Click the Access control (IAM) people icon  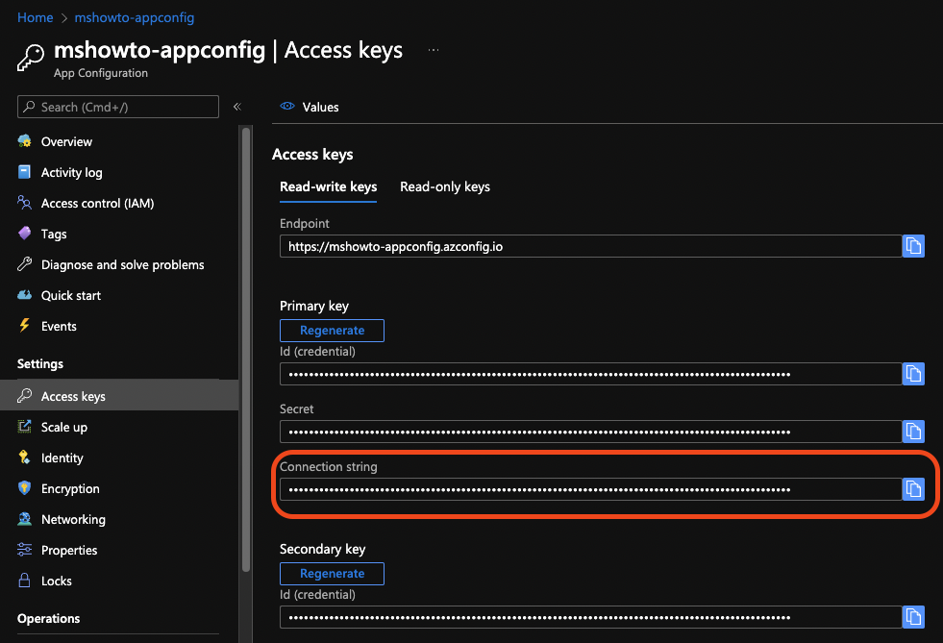pos(25,203)
